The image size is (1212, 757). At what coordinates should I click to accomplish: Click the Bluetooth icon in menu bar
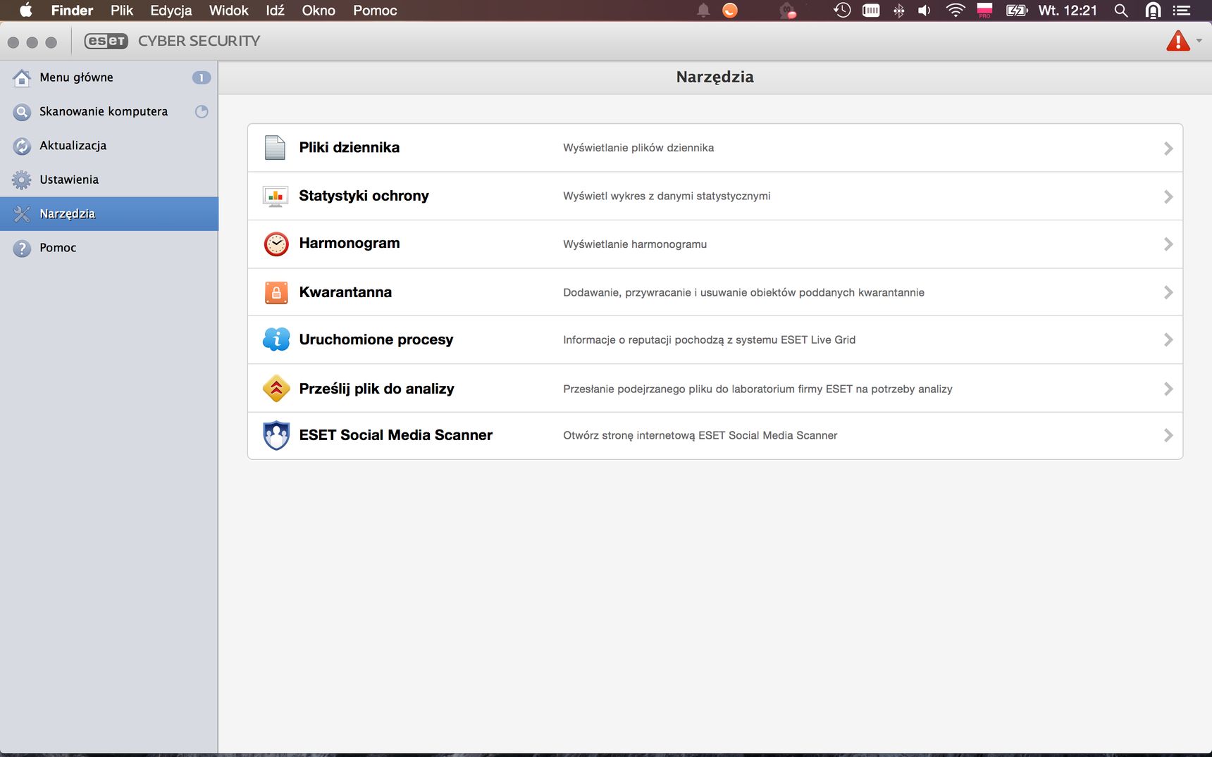(899, 10)
